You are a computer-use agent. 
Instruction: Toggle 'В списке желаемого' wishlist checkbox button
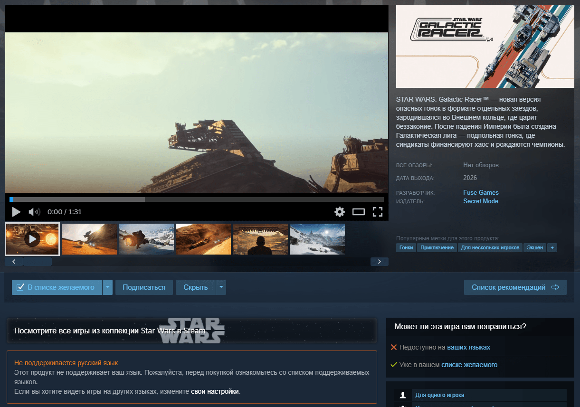pos(57,287)
